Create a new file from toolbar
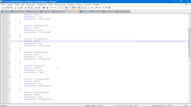The width and height of the screenshot is (191, 107). click(2, 7)
